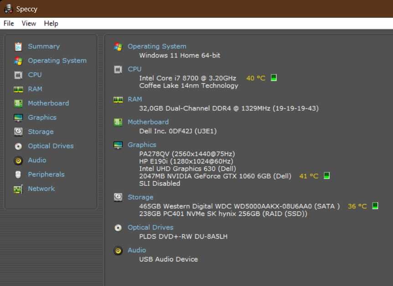Click the Optical Drives disc icon in summary pane
Viewport: 393px width, 286px height.
(118, 228)
